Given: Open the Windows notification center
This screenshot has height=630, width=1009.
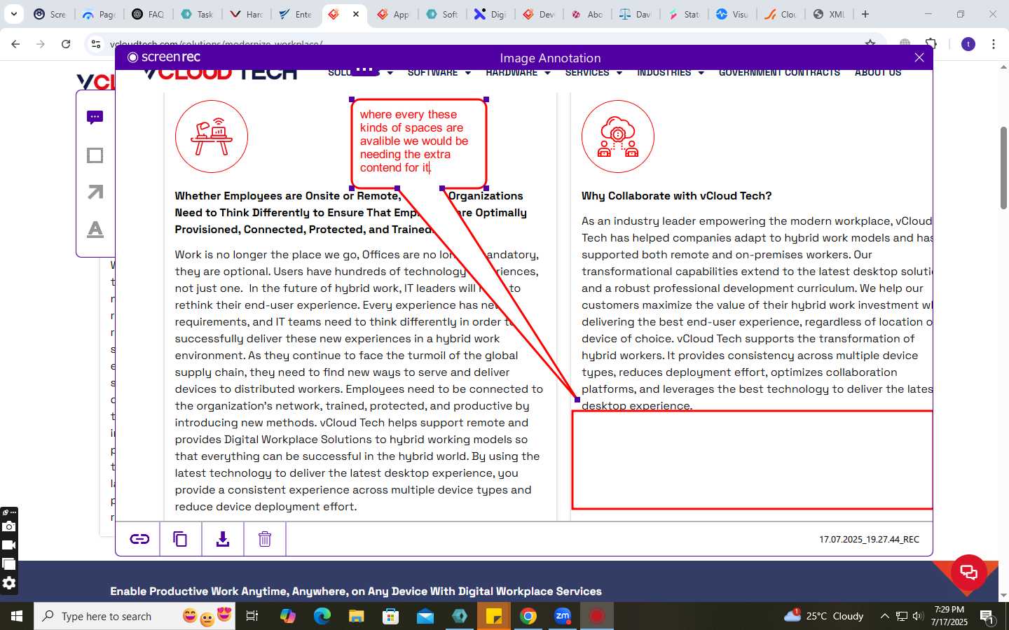Looking at the screenshot, I should 987,617.
